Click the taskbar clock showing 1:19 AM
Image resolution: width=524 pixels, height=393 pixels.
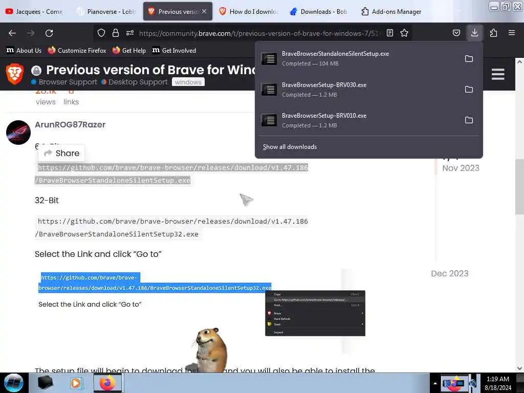coord(498,383)
